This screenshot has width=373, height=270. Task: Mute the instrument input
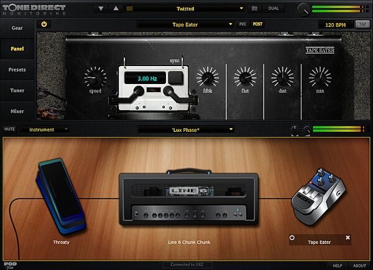coord(9,129)
